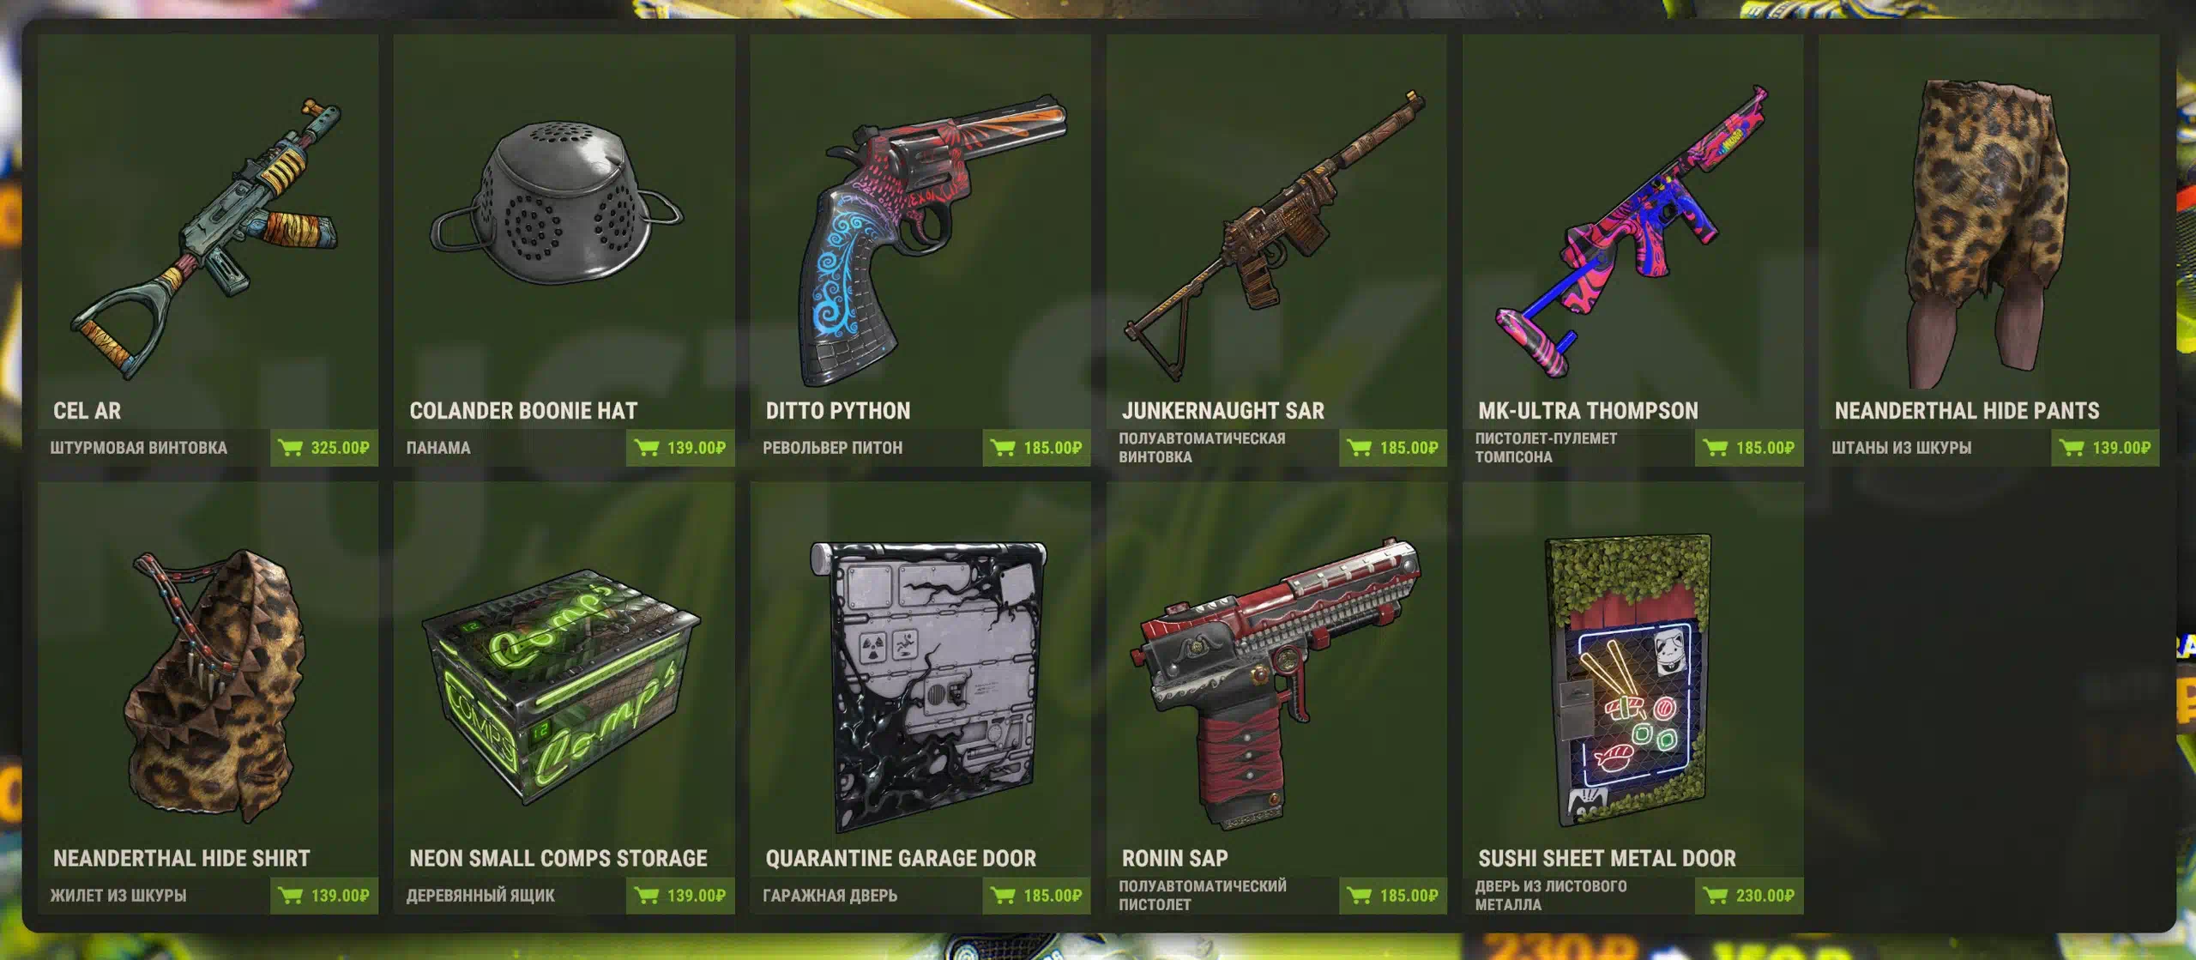Click Neon Small Comps Storage cart icon
Viewport: 2196px width, 960px height.
point(647,896)
